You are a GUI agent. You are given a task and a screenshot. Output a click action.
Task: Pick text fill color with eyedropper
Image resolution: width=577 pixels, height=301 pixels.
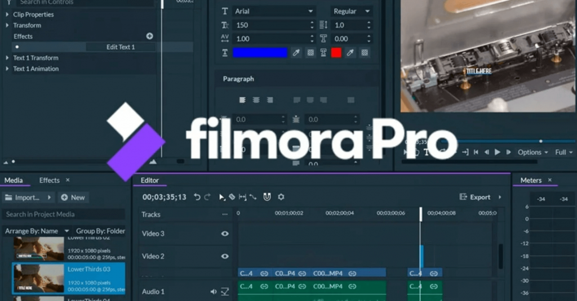pos(296,53)
